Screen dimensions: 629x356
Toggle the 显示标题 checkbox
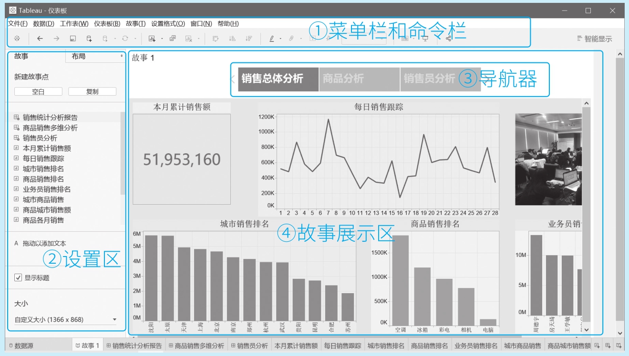point(18,278)
